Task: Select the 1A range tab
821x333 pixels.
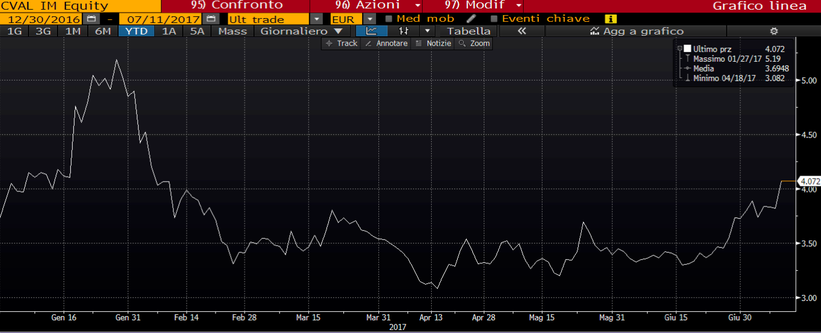Action: (168, 31)
